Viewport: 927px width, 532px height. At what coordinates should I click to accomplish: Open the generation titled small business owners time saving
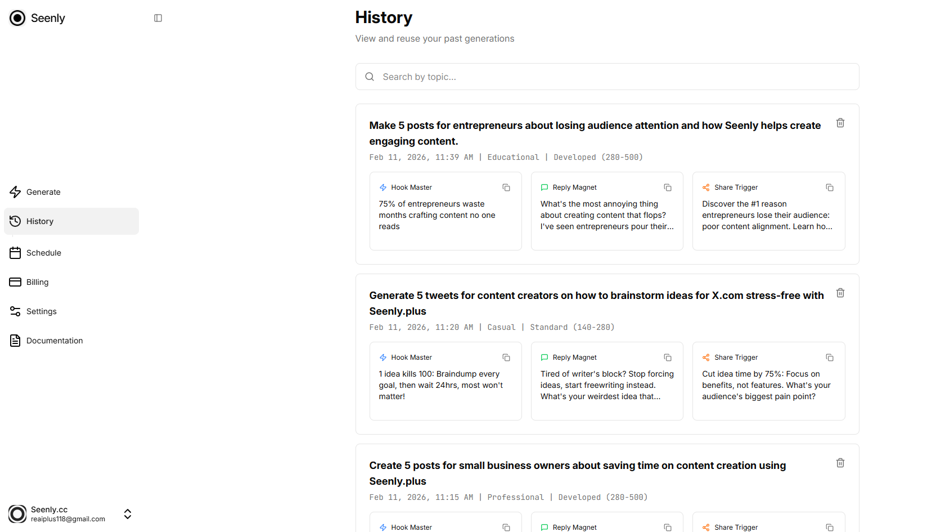tap(578, 473)
